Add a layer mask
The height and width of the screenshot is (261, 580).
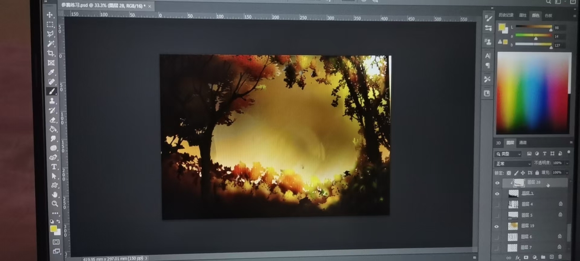click(526, 258)
